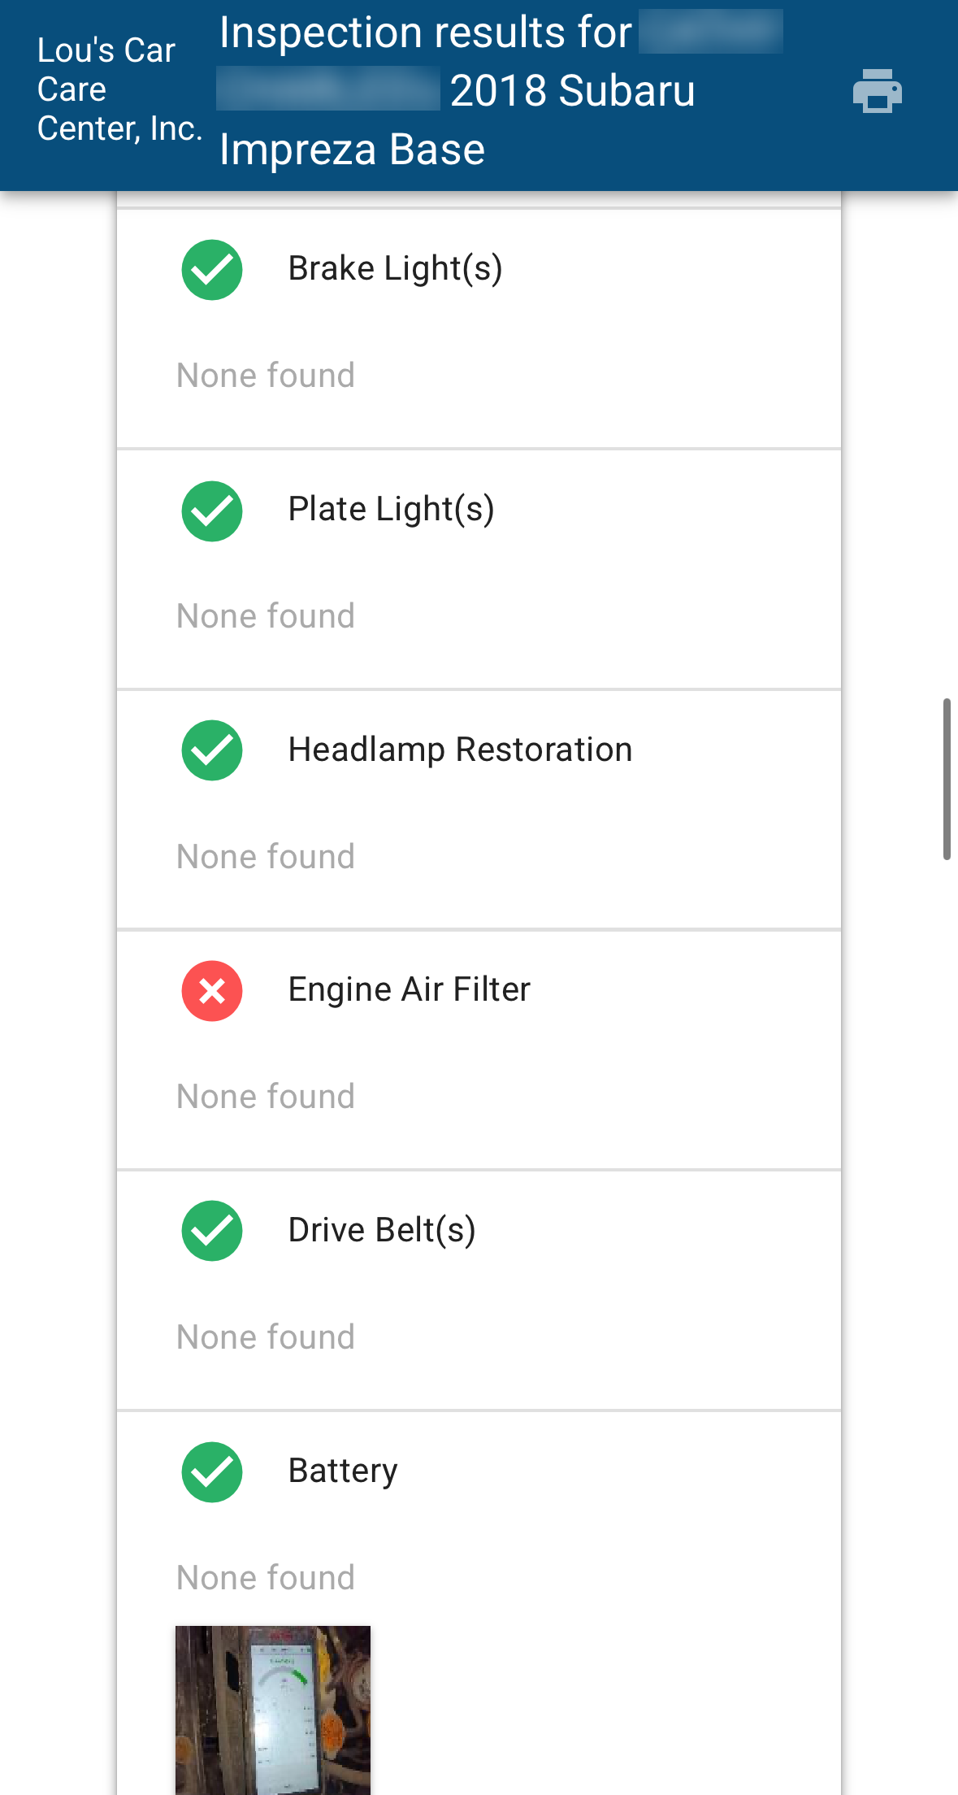Viewport: 958px width, 1795px height.
Task: Click "None found" under Brake Light(s)
Action: click(266, 376)
